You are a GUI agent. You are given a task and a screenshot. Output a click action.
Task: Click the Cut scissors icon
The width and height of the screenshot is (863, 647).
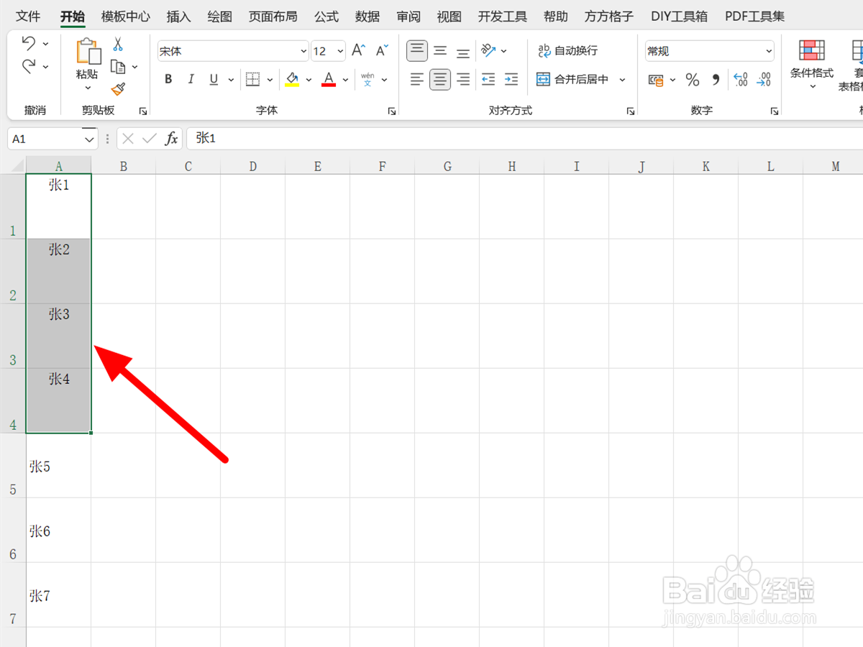coord(118,45)
